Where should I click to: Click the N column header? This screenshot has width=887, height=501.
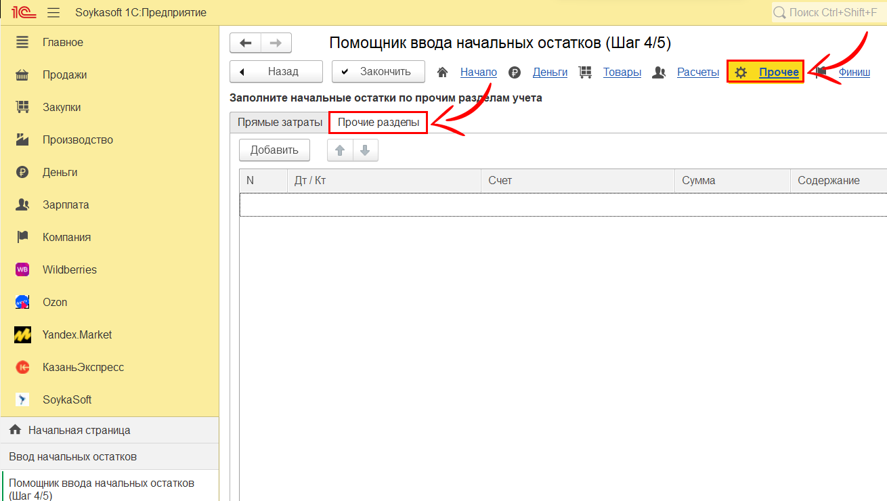263,180
